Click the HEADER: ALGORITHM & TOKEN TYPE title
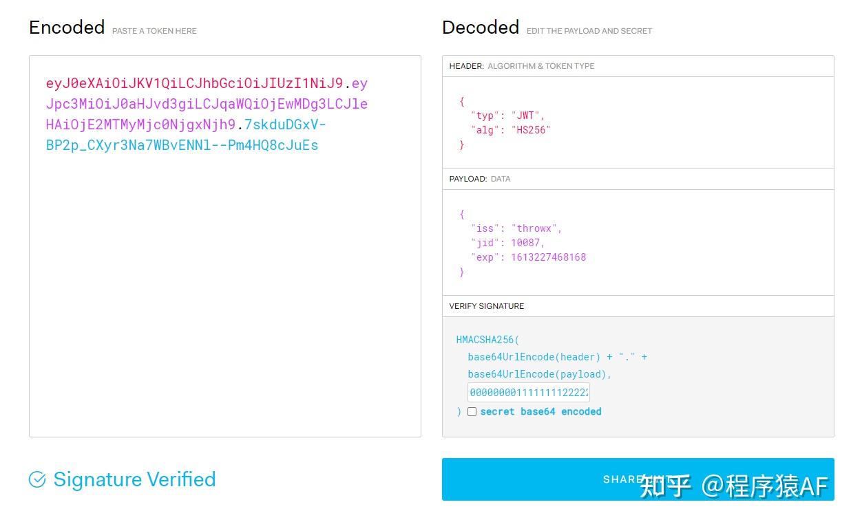851x522 pixels. 521,66
